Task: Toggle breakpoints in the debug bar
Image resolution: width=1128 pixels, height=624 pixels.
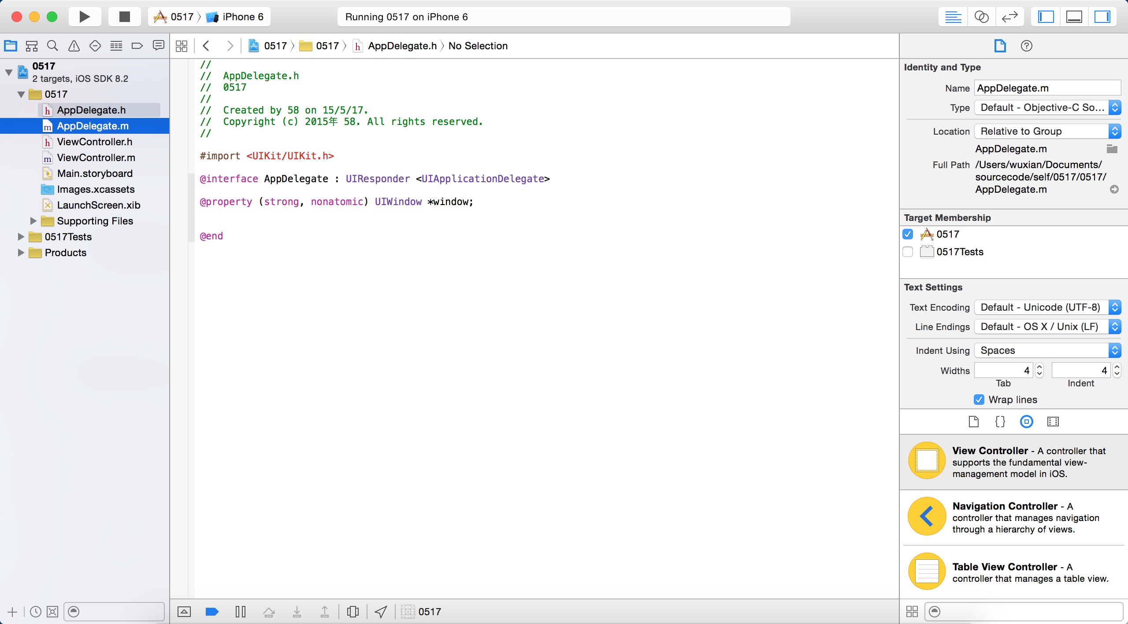Action: click(x=212, y=612)
